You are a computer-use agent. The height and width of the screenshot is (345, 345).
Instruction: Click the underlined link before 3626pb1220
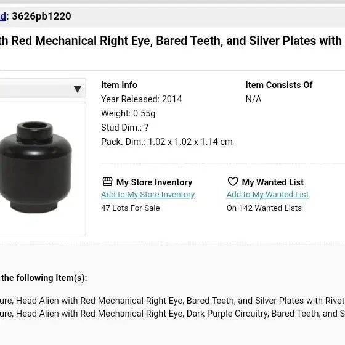(3, 16)
